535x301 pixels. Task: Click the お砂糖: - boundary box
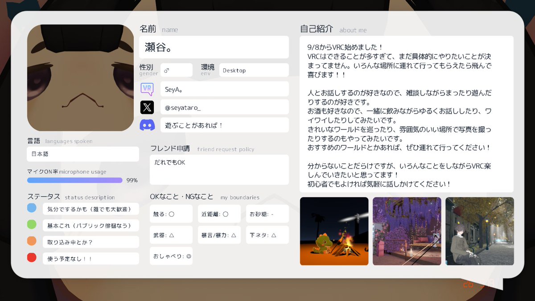tap(267, 214)
